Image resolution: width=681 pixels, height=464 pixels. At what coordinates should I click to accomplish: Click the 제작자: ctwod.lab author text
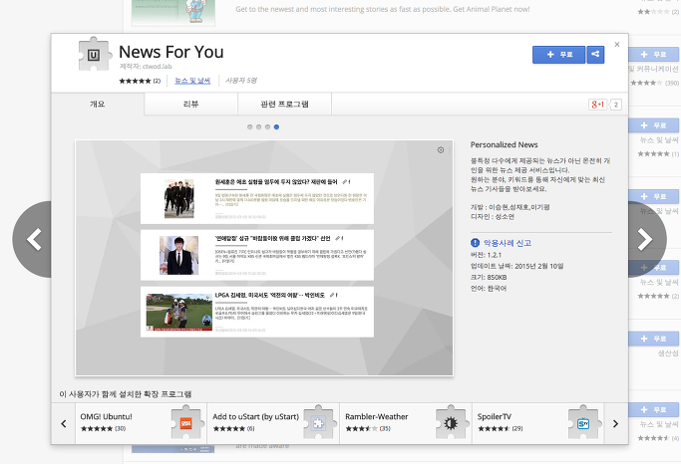[x=146, y=67]
